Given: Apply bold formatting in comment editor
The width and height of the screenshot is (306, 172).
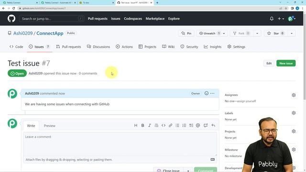Looking at the screenshot, I should tap(142, 125).
